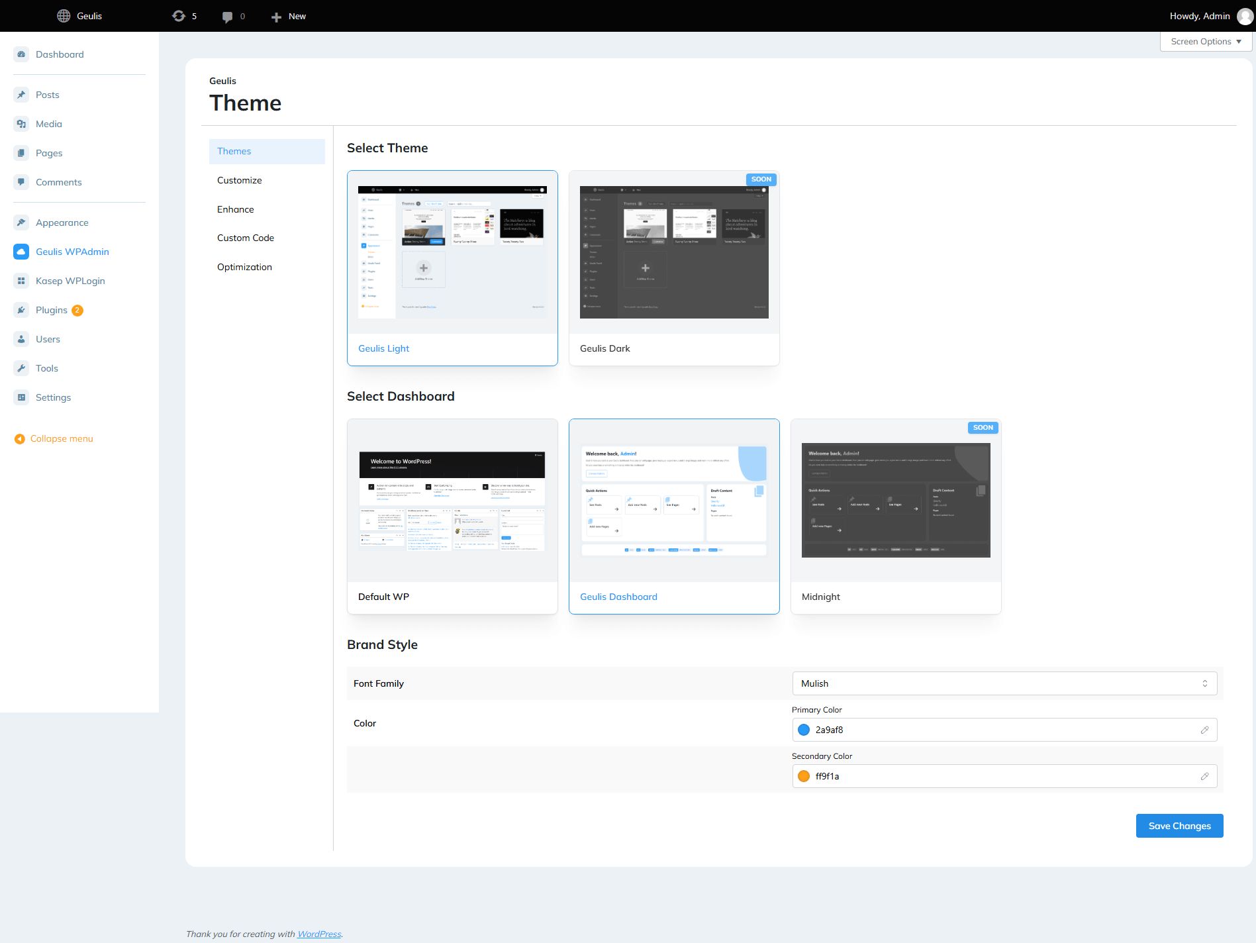Open the Geulis site name link

pos(89,16)
